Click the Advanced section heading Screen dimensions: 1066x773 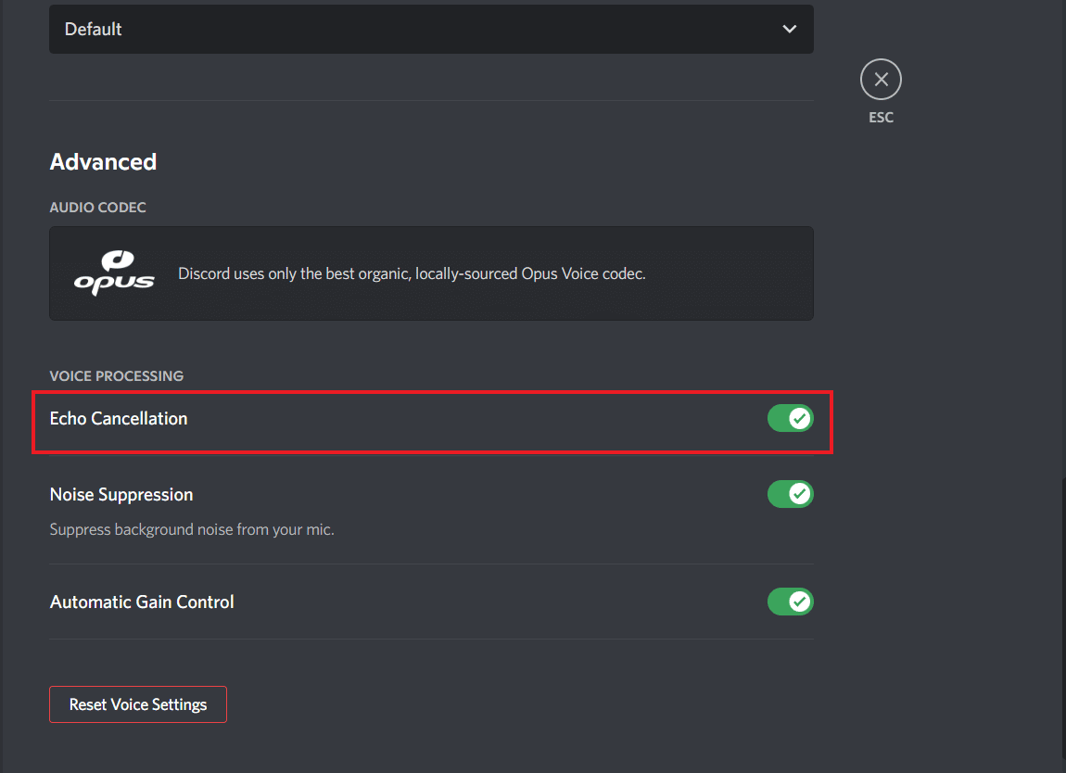[103, 161]
